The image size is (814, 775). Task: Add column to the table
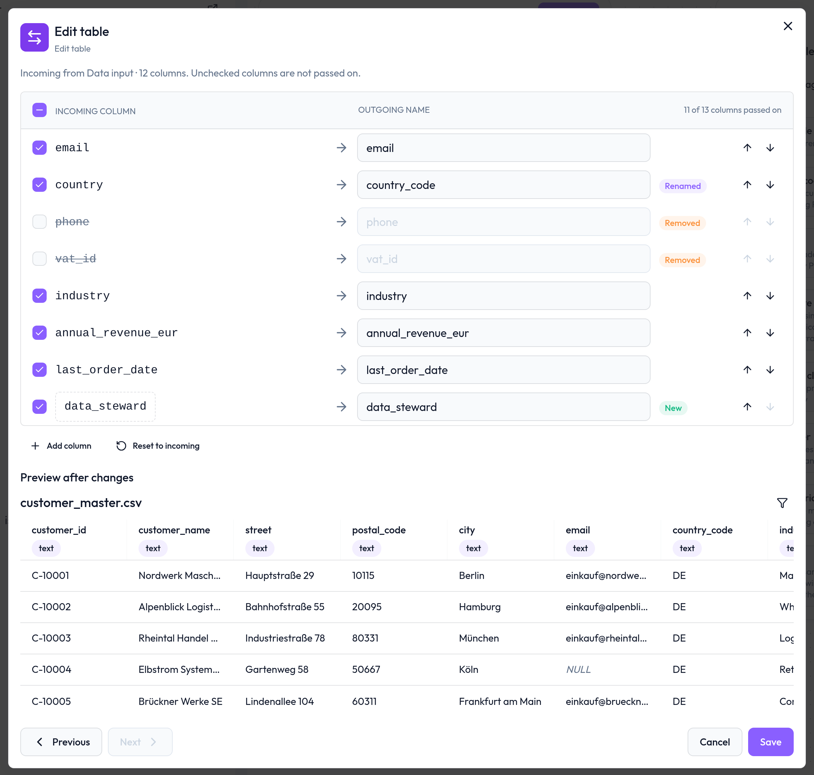pyautogui.click(x=61, y=446)
